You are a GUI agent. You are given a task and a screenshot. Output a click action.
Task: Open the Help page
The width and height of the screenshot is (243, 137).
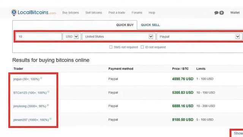[152, 13]
